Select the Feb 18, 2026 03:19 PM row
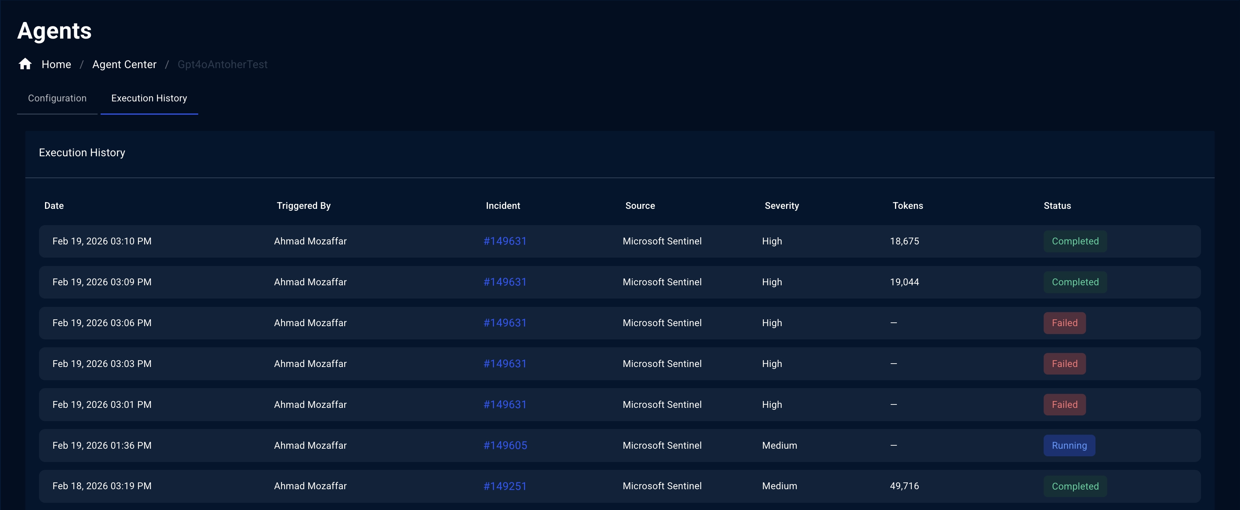1240x510 pixels. click(102, 487)
